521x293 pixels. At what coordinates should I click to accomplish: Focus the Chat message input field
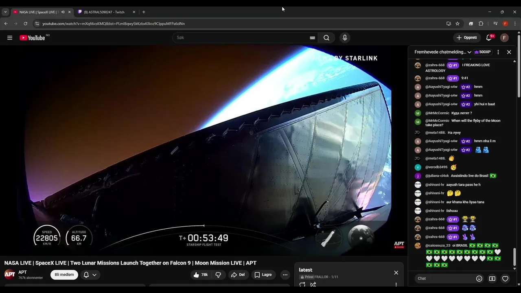click(x=444, y=278)
